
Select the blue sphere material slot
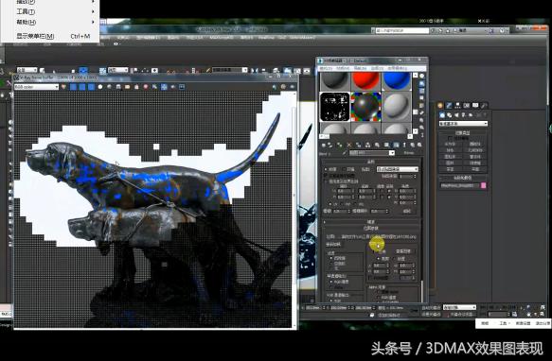pyautogui.click(x=397, y=81)
